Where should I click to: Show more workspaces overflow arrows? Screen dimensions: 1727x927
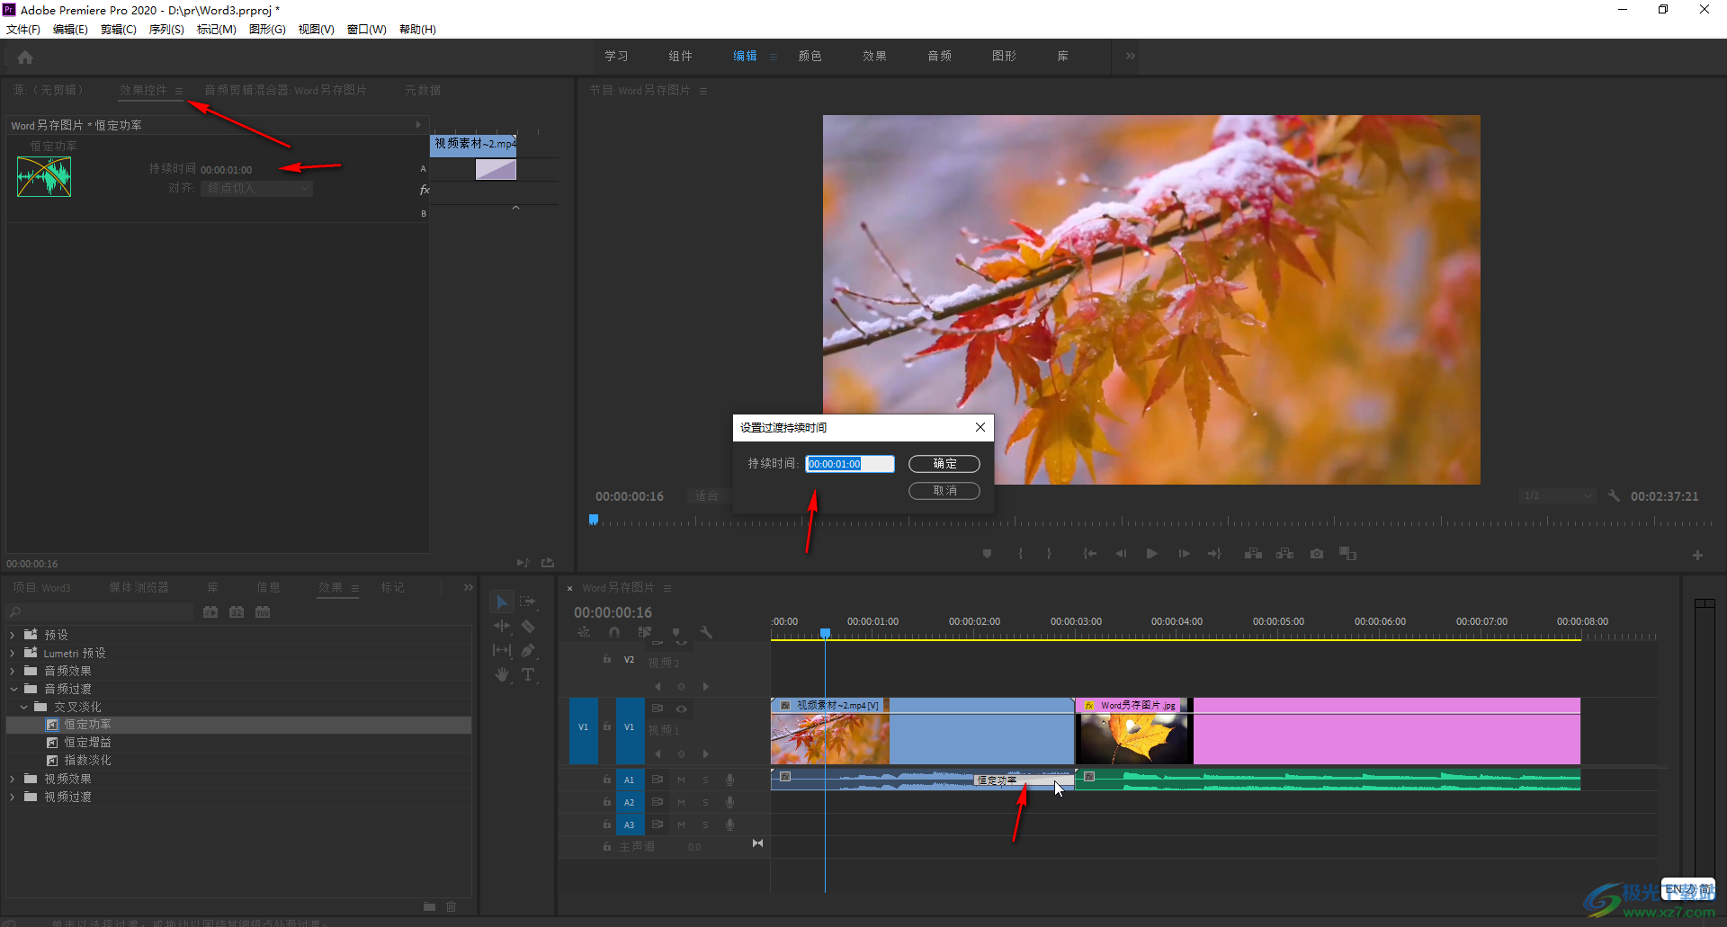1130,56
